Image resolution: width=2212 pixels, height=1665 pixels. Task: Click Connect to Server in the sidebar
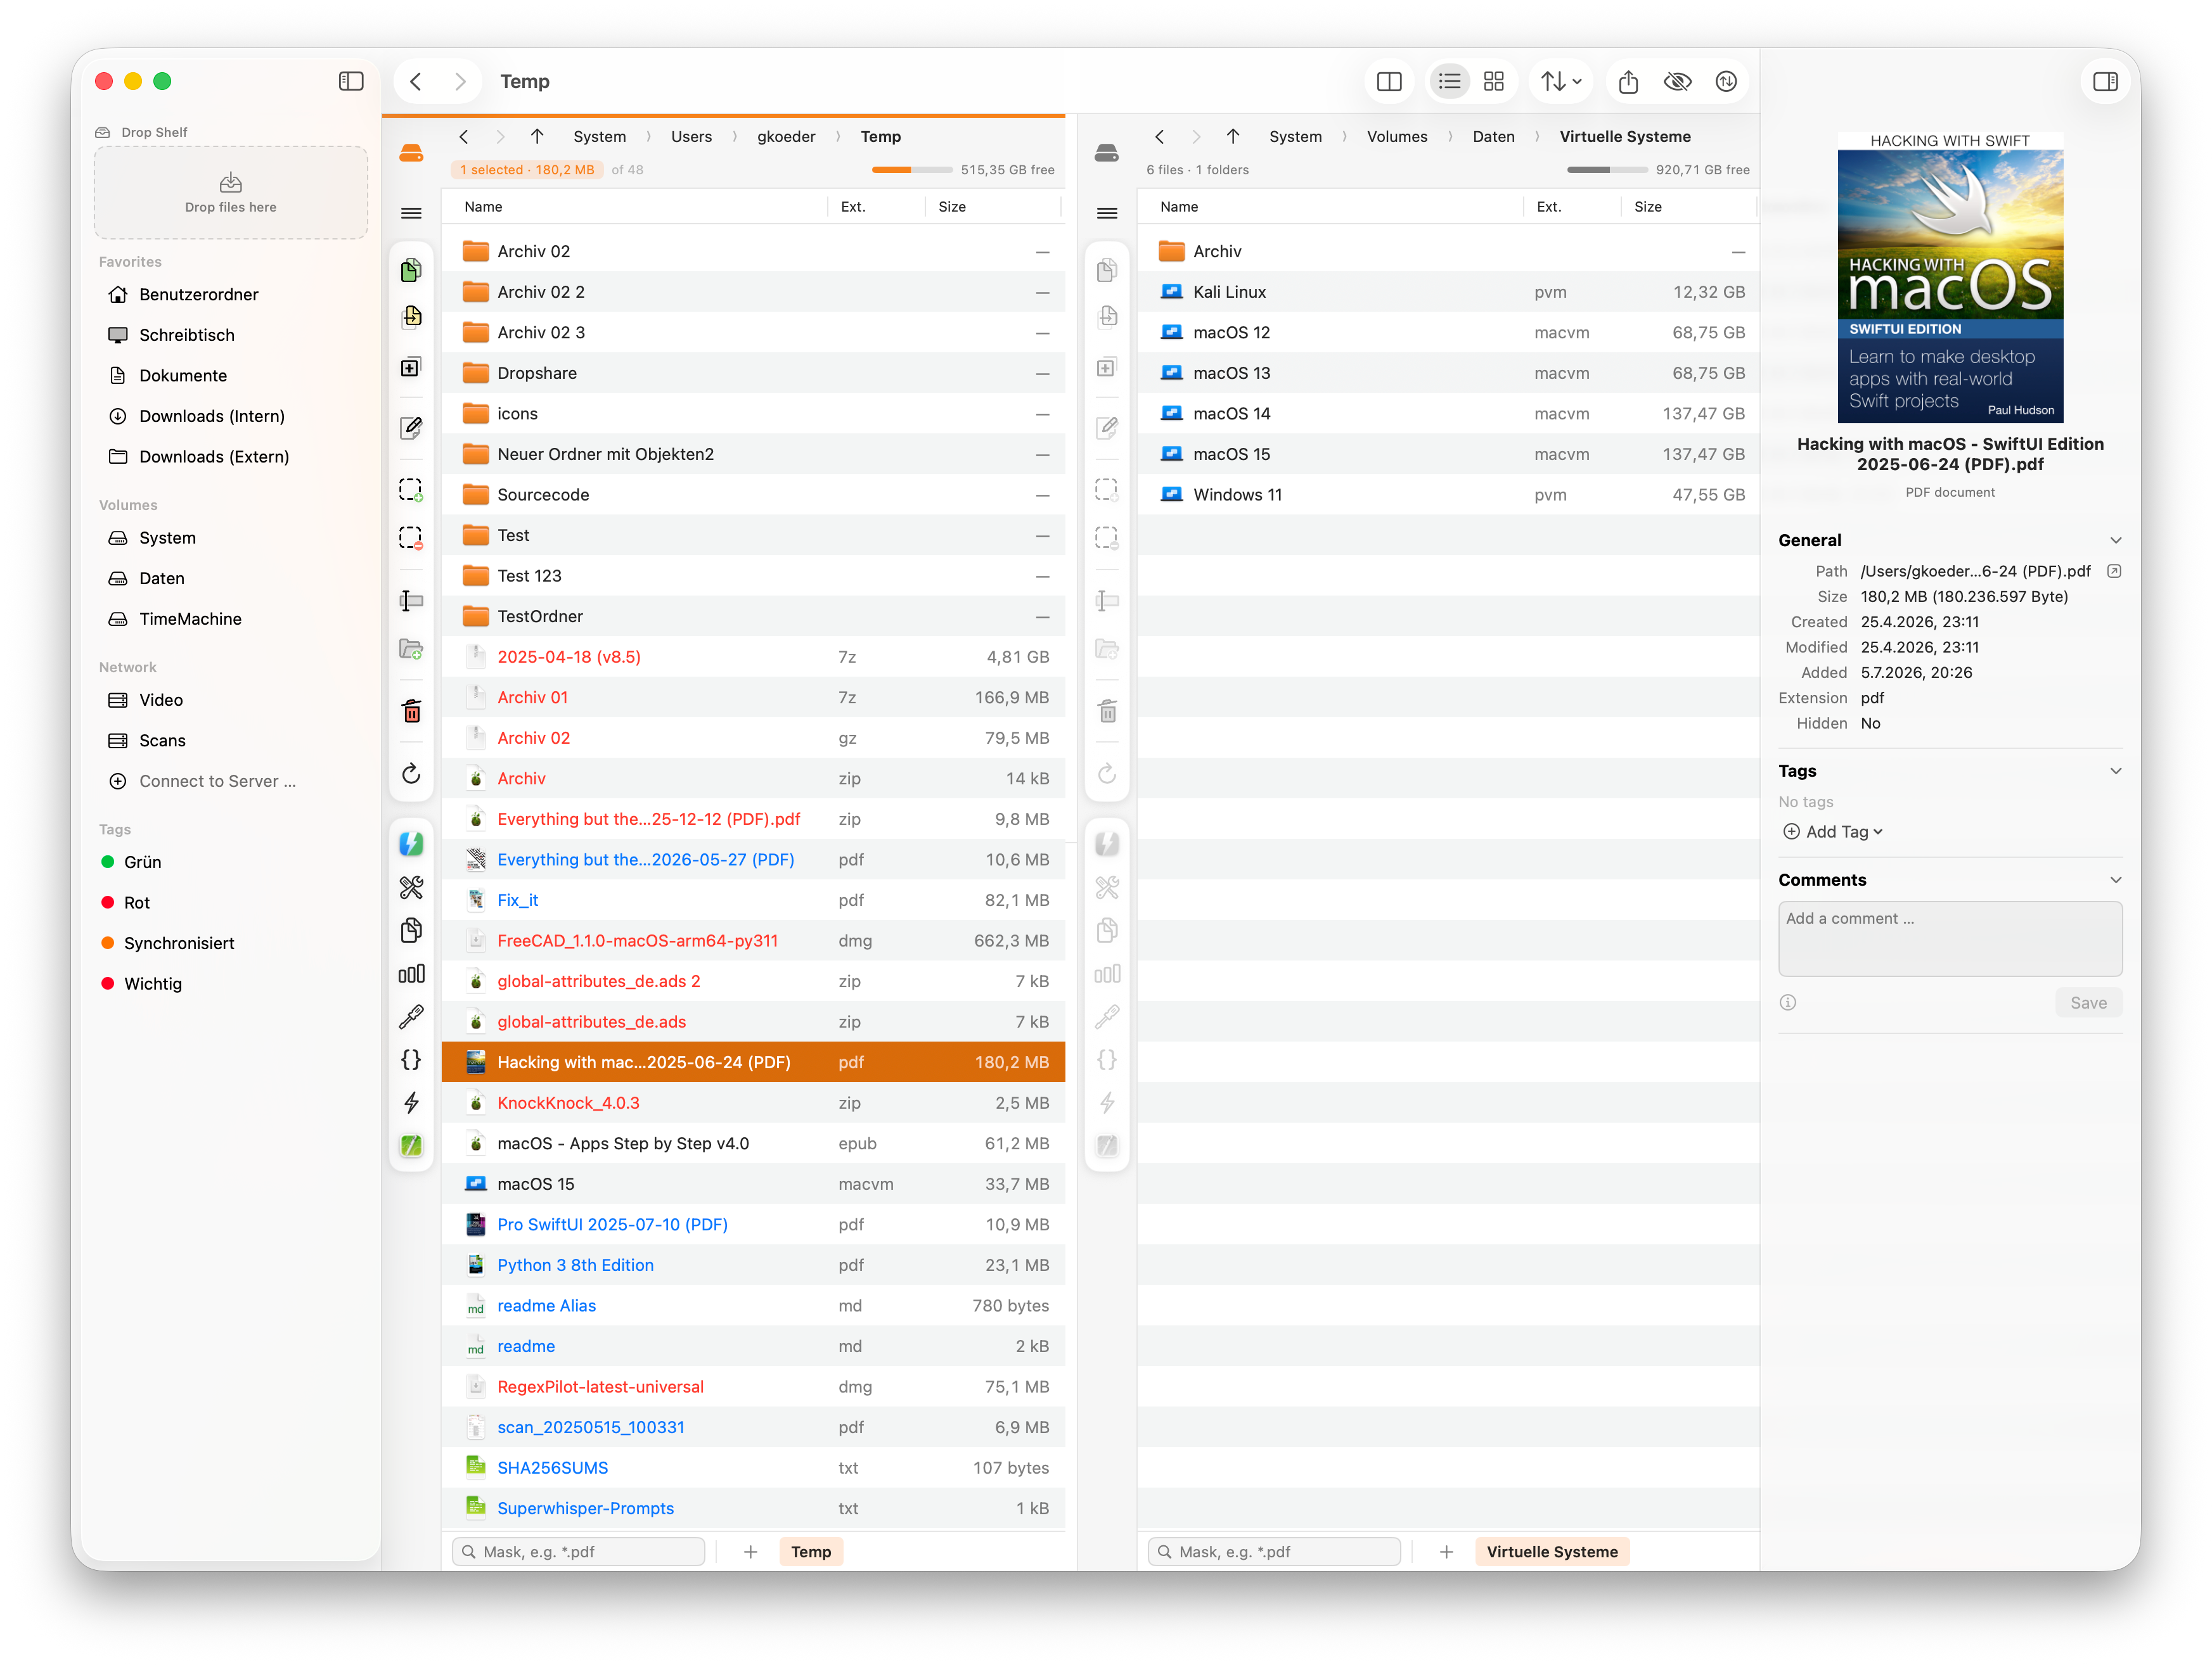(217, 781)
